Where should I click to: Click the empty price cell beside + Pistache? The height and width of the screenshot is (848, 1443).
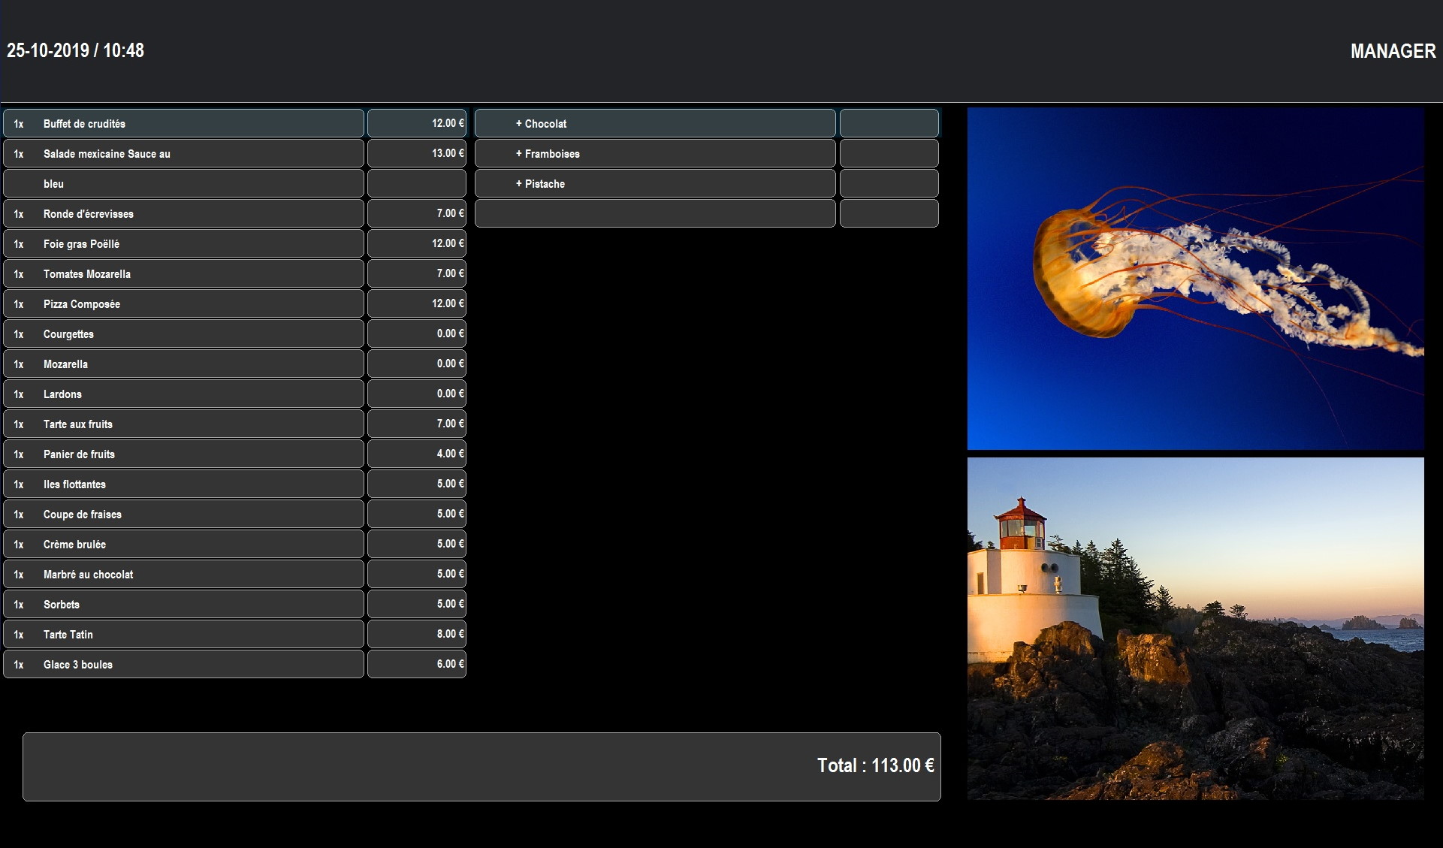pos(889,183)
